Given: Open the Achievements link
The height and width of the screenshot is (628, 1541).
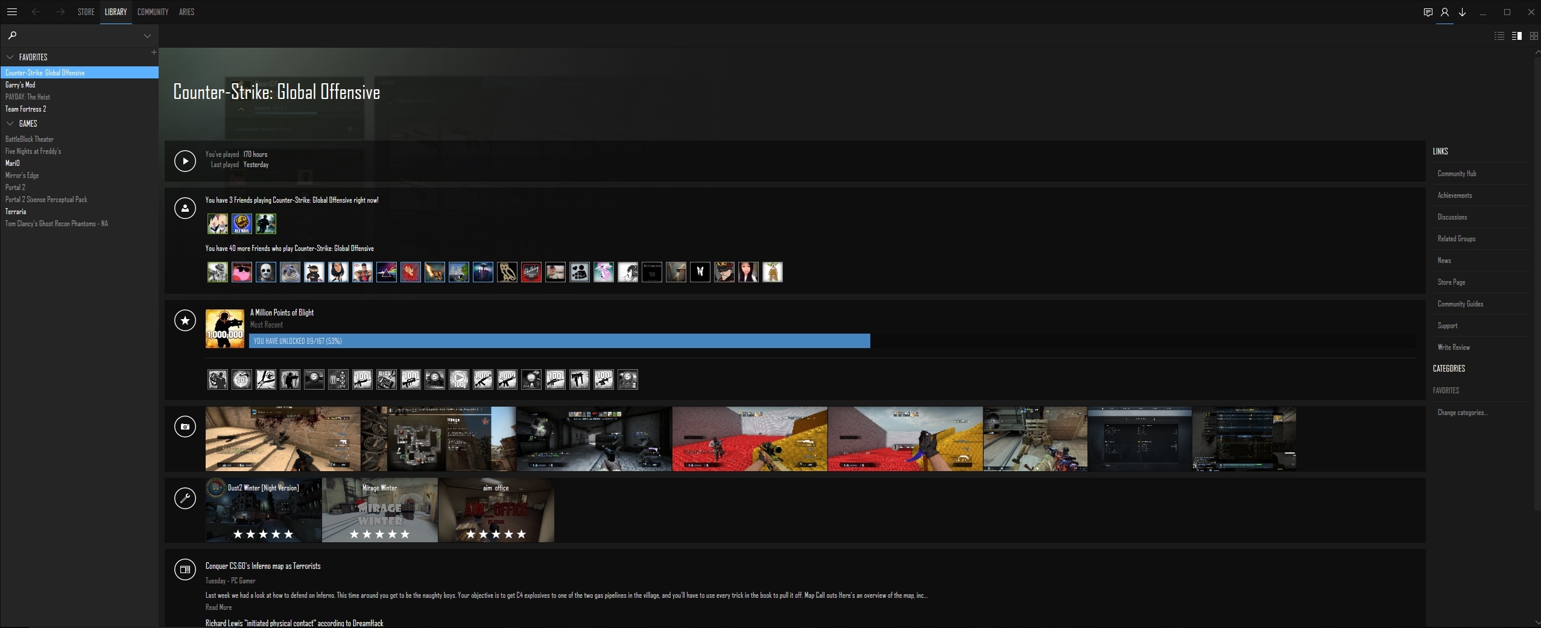Looking at the screenshot, I should coord(1455,195).
